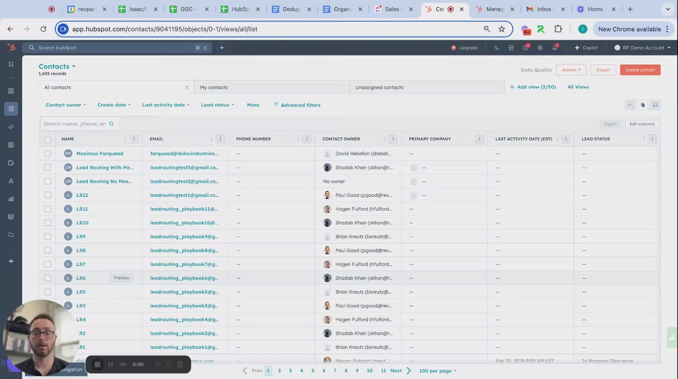Click the quick-create plus icon beside search
The width and height of the screenshot is (678, 379).
coord(222,48)
